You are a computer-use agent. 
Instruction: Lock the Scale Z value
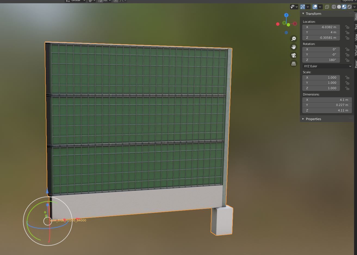coord(347,88)
